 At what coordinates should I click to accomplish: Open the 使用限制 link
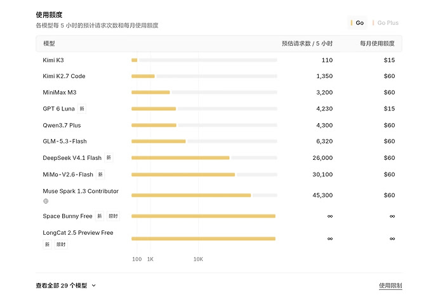(390, 286)
